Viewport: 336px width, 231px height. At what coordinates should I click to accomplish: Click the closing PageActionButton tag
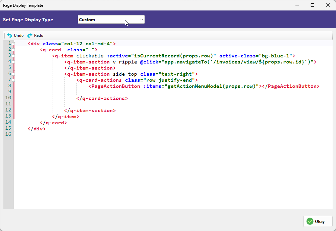[x=291, y=86]
